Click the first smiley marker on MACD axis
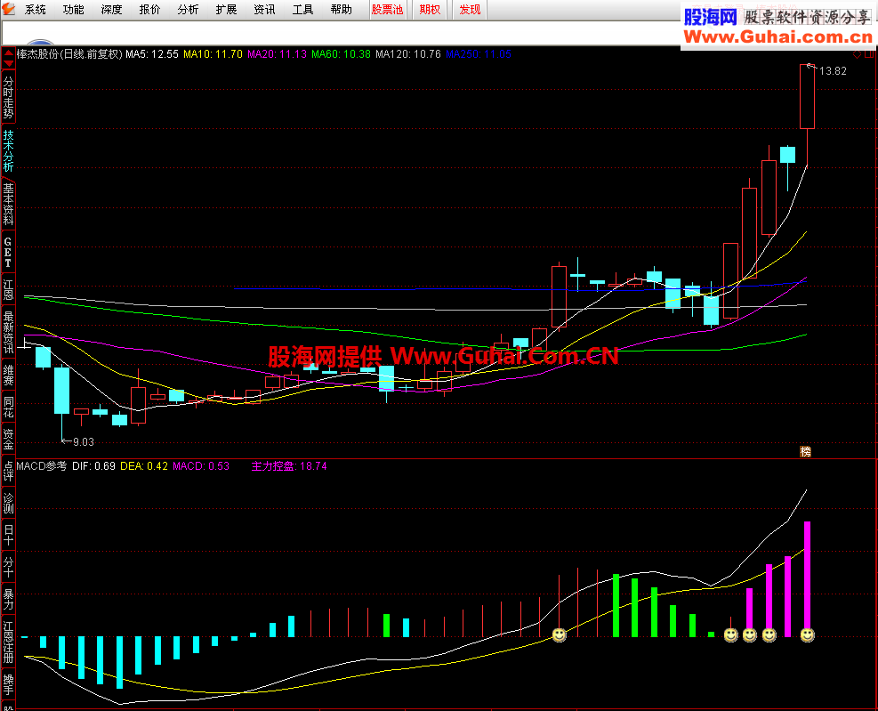 tap(559, 634)
